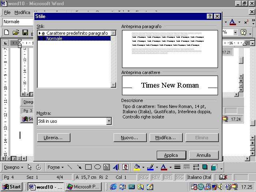The width and height of the screenshot is (256, 192).
Task: Open the Modifica menu
Action: tap(22, 12)
